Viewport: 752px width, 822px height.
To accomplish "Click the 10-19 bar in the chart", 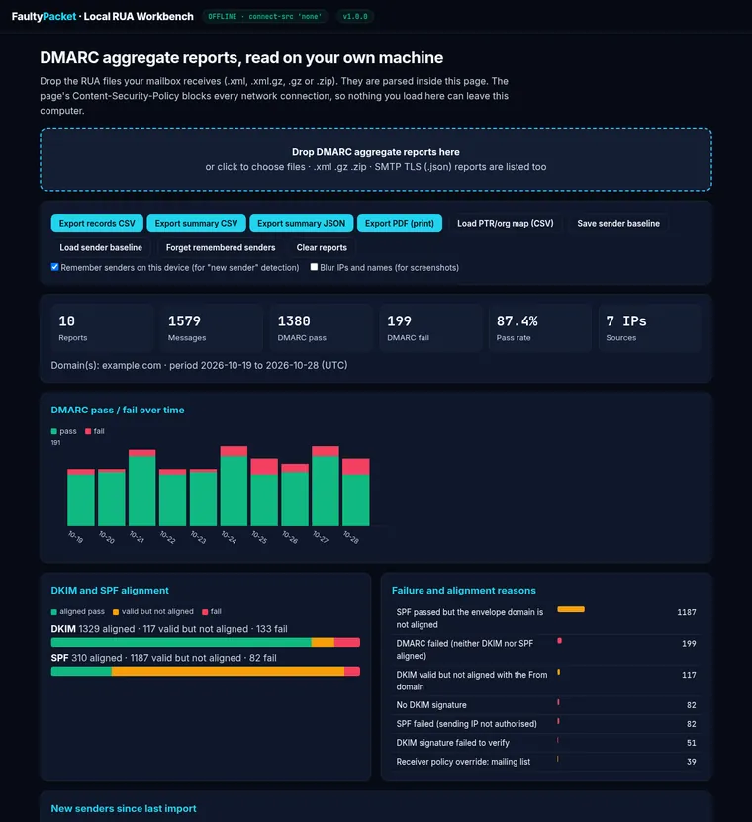I will pyautogui.click(x=81, y=498).
